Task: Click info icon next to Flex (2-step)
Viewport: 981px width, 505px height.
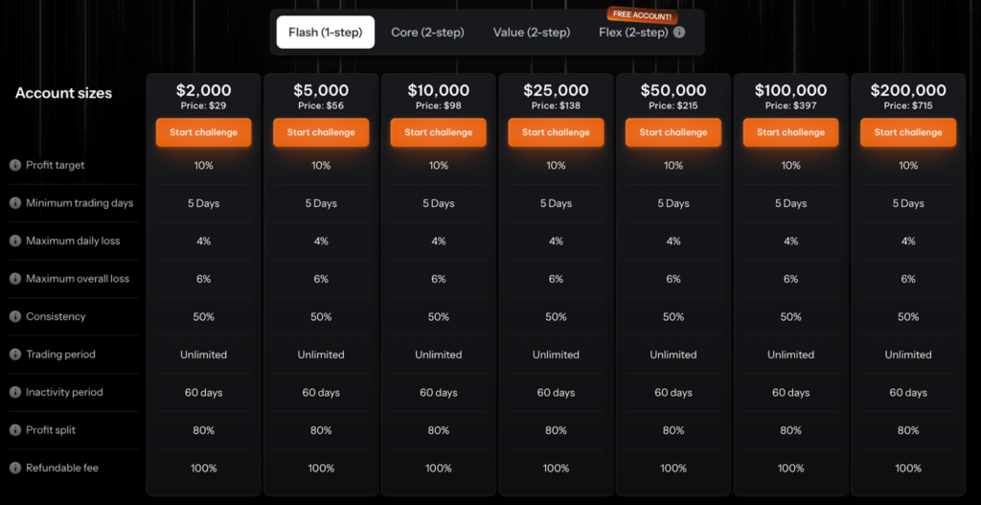Action: 679,33
